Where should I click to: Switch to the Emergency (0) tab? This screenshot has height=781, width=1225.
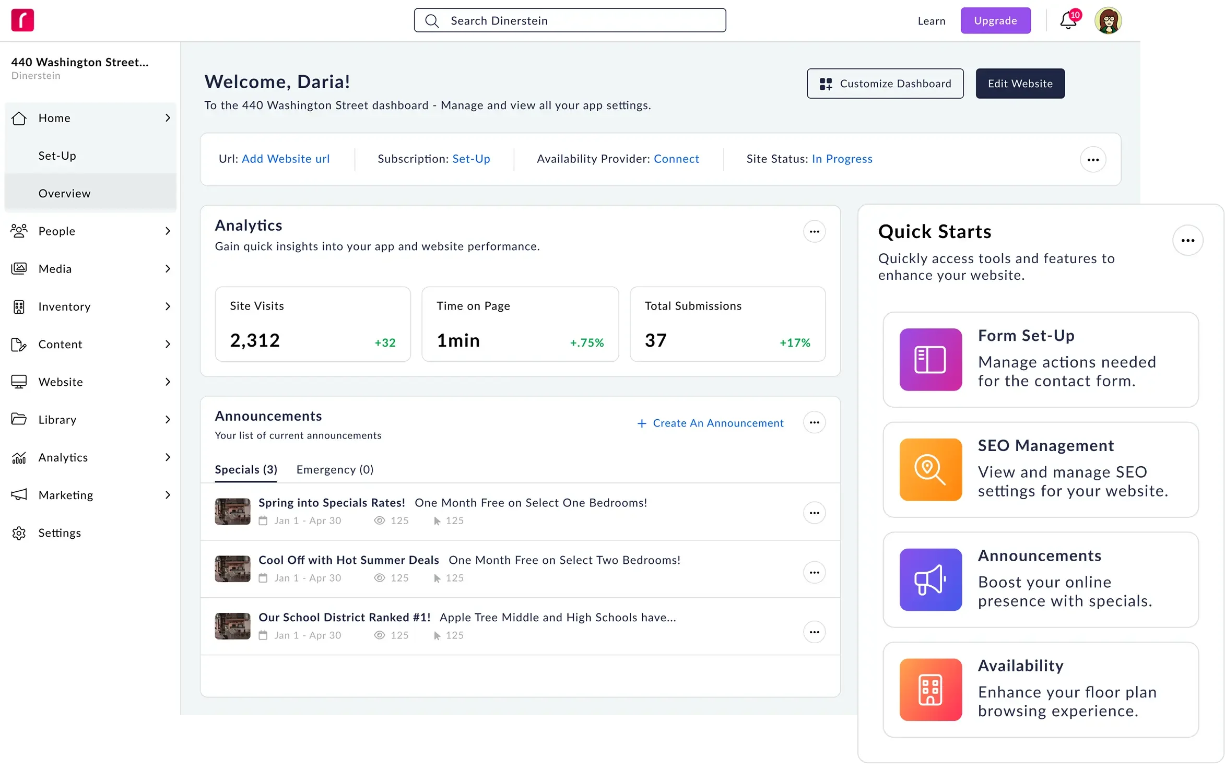click(x=335, y=470)
